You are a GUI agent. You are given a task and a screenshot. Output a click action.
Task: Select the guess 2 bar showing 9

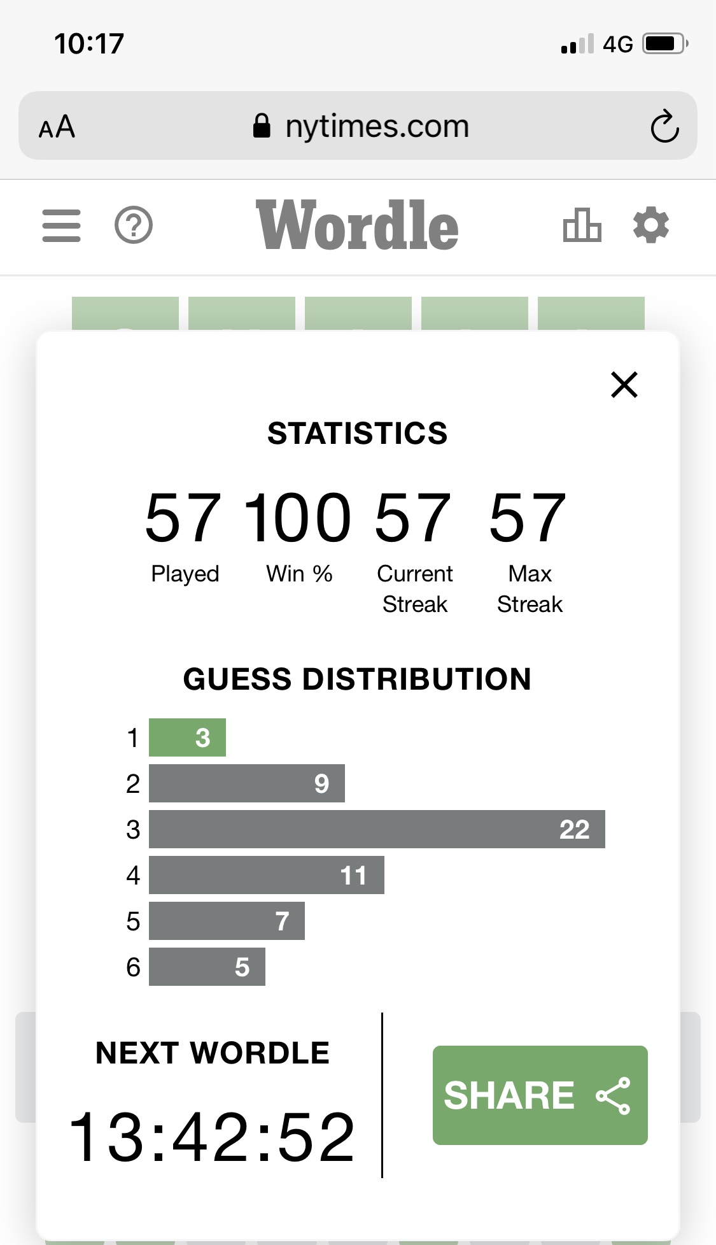coord(247,783)
